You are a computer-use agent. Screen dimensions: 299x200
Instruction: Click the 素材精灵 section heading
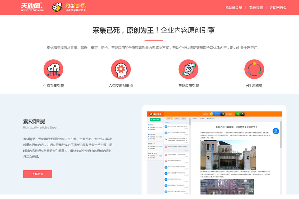tap(34, 121)
